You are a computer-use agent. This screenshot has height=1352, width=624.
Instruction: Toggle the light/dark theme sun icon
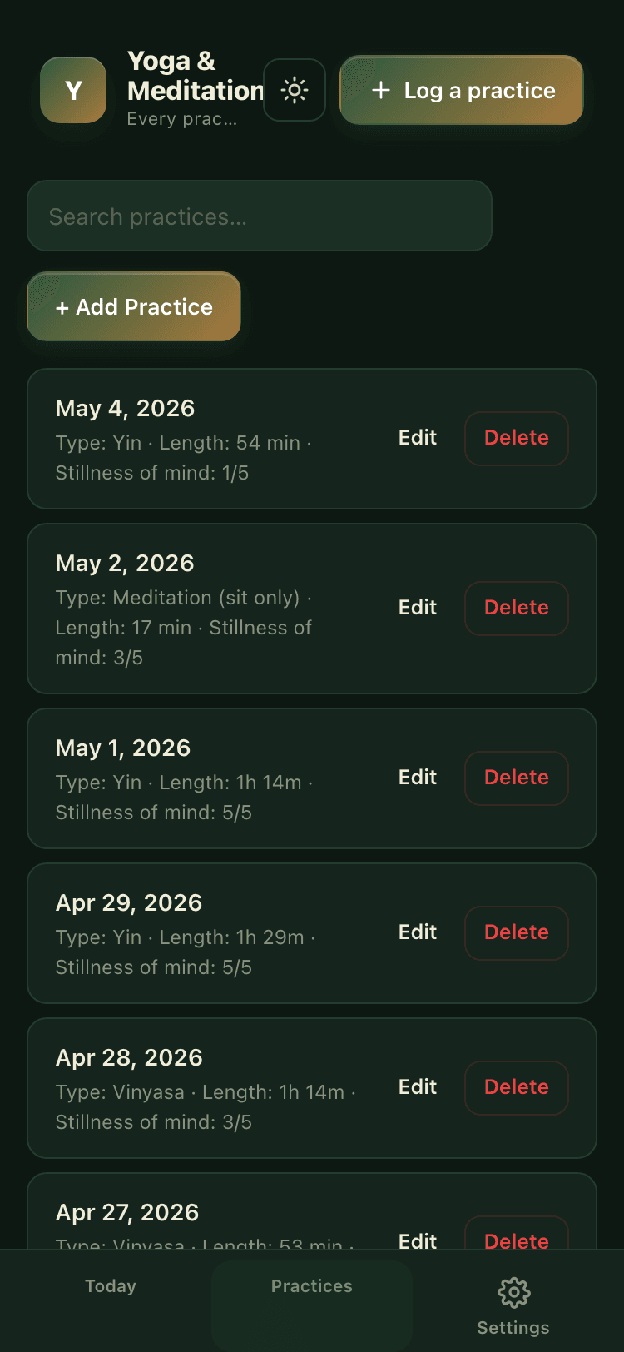click(295, 90)
